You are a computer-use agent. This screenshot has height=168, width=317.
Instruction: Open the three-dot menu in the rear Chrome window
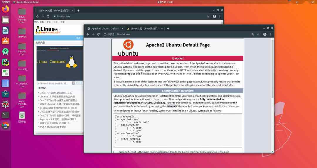pos(220,16)
